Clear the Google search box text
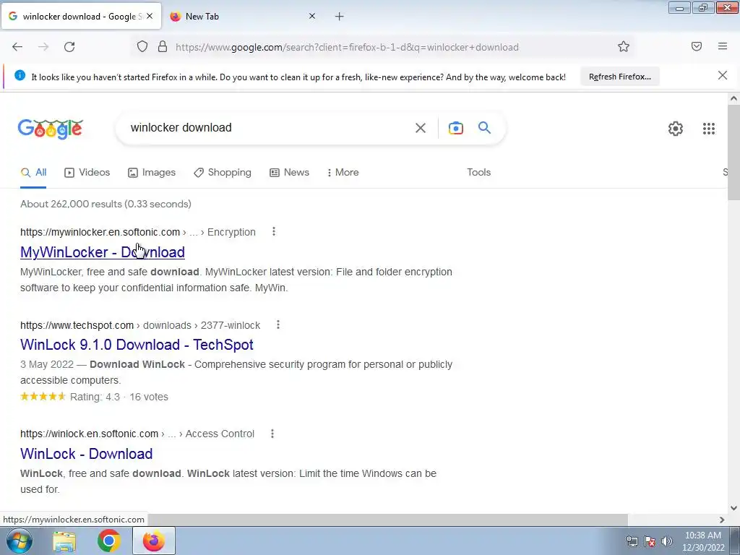Image resolution: width=740 pixels, height=555 pixels. click(x=421, y=128)
